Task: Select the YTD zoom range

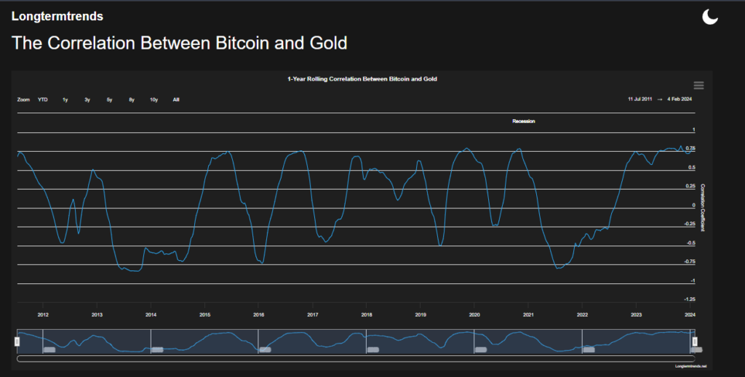Action: [x=43, y=99]
